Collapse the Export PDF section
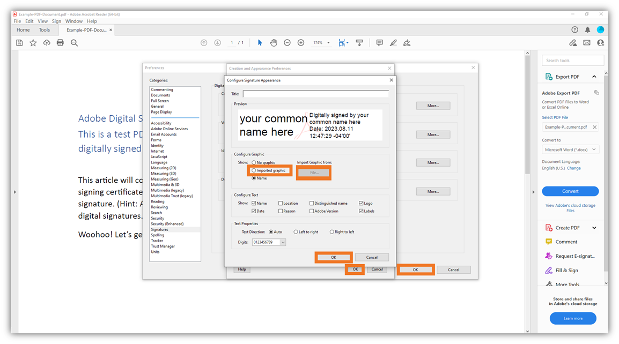619x344 pixels. [594, 77]
